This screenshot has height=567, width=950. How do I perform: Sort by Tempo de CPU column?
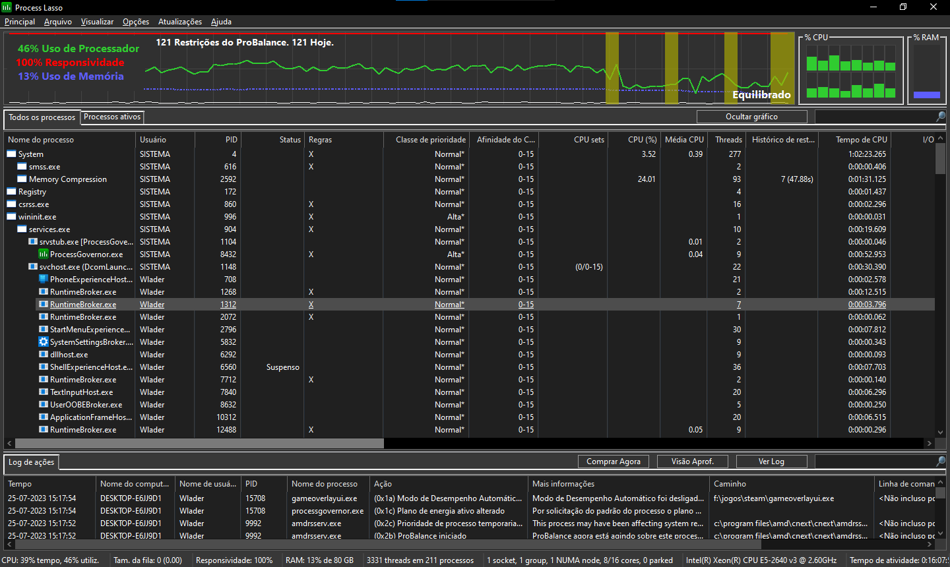coord(855,140)
